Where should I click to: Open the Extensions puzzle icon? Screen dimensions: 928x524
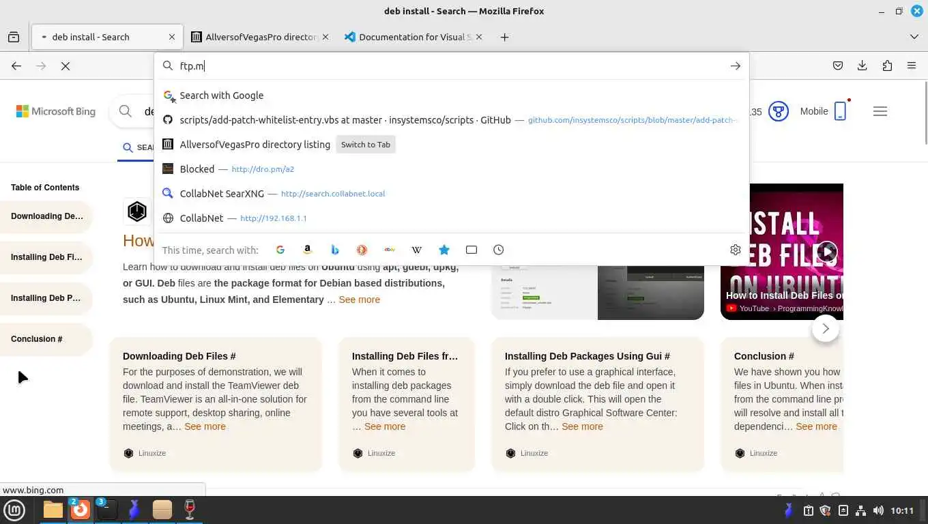(887, 66)
